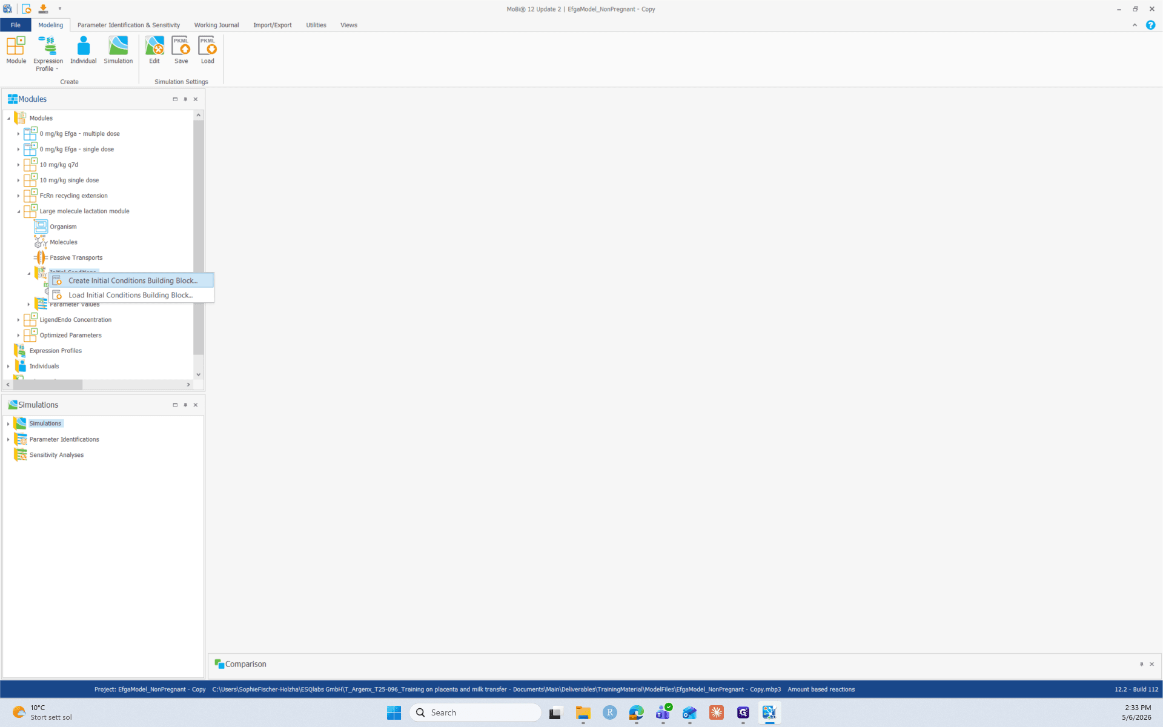Click the Modules tree horizontal scrollbar right arrow

[188, 385]
